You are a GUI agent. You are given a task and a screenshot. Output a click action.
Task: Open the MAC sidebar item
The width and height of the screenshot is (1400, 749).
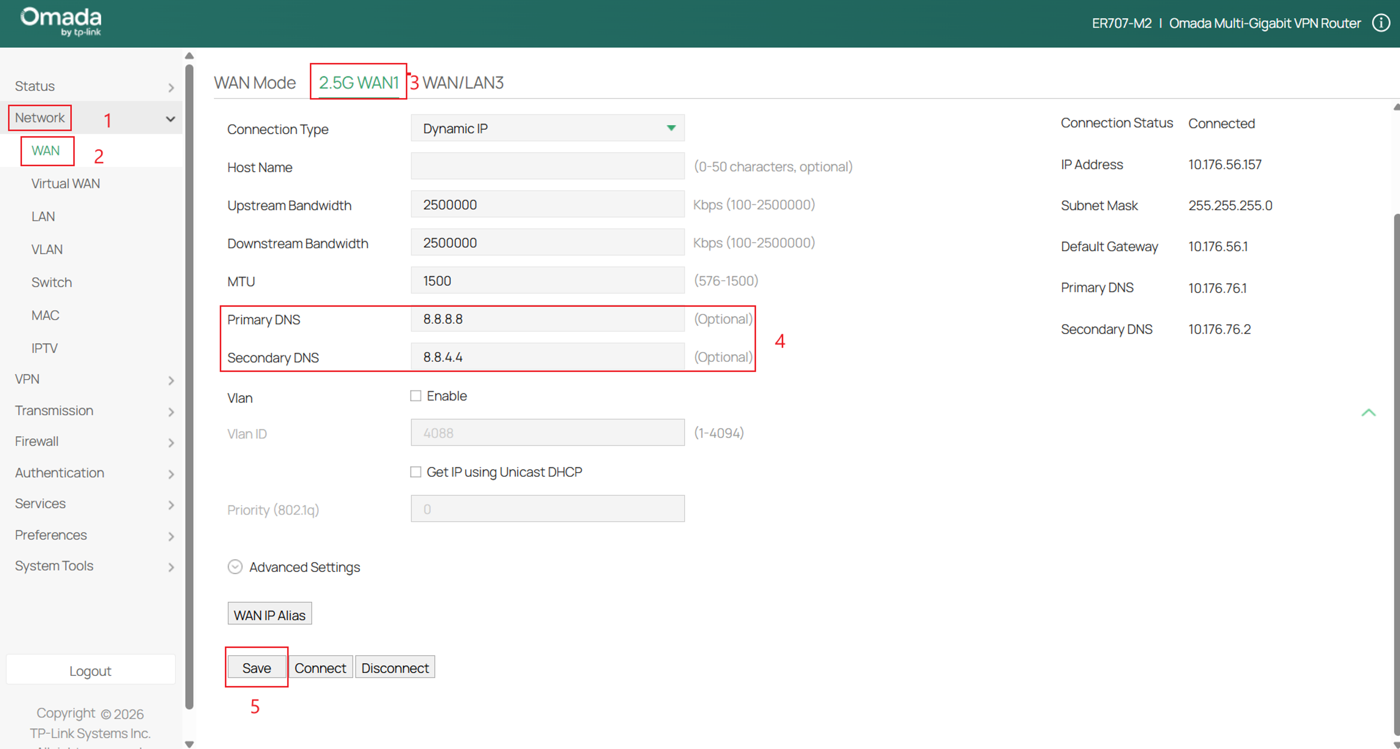coord(45,315)
